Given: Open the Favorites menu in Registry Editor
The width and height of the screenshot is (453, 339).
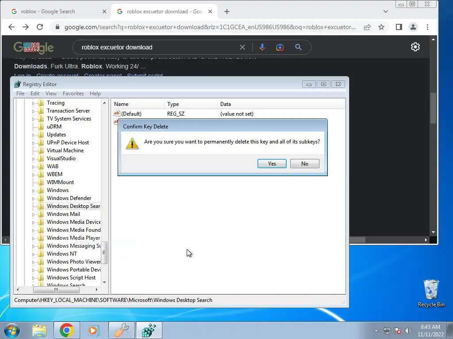Looking at the screenshot, I should point(73,94).
